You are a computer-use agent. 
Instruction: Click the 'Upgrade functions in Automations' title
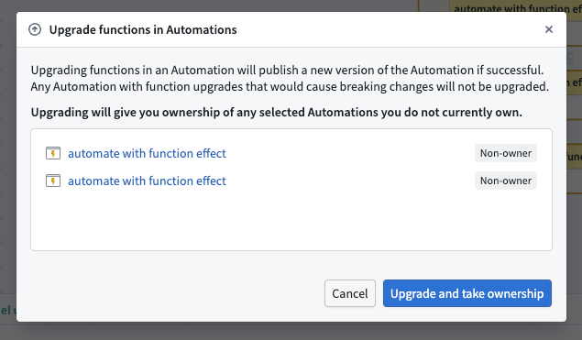click(x=143, y=29)
